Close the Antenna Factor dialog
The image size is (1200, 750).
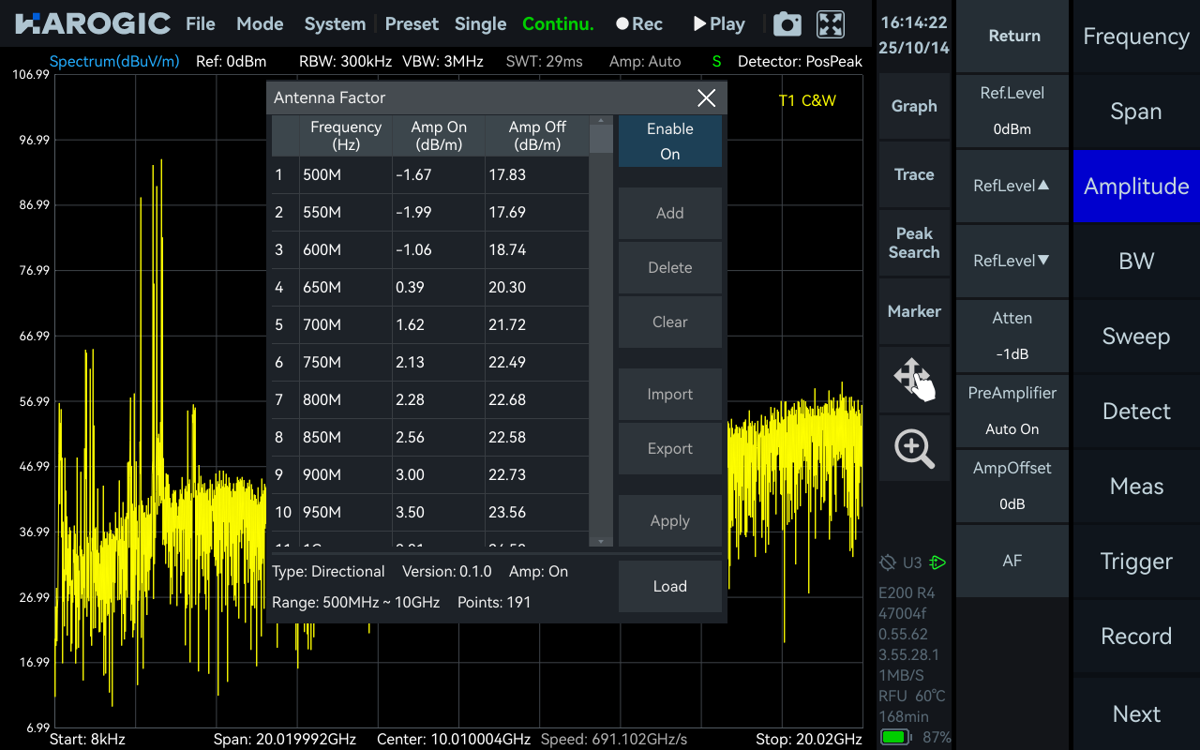(707, 98)
